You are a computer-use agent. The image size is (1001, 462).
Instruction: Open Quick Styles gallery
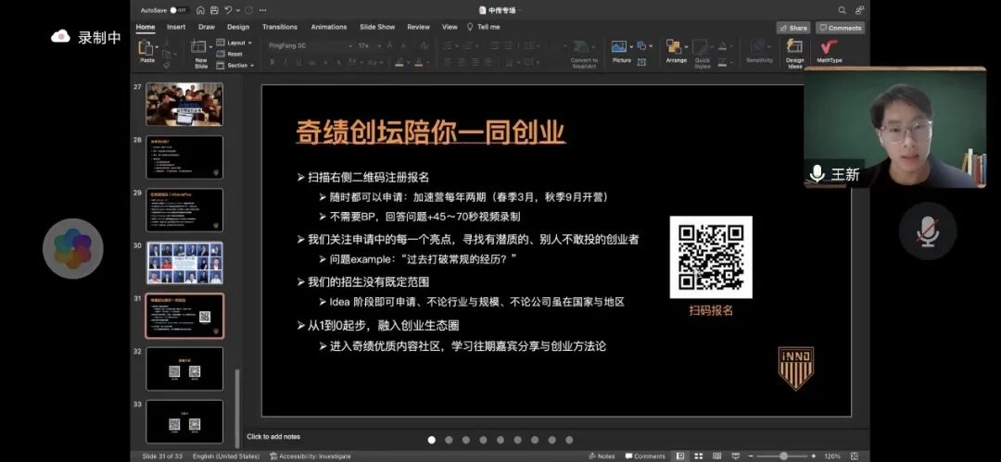point(703,55)
